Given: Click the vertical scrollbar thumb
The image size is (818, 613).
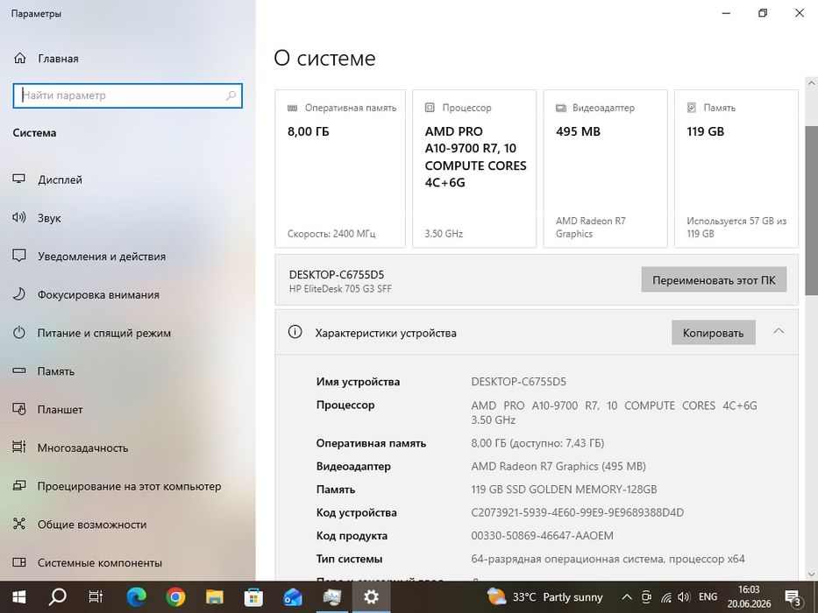Looking at the screenshot, I should point(811,210).
